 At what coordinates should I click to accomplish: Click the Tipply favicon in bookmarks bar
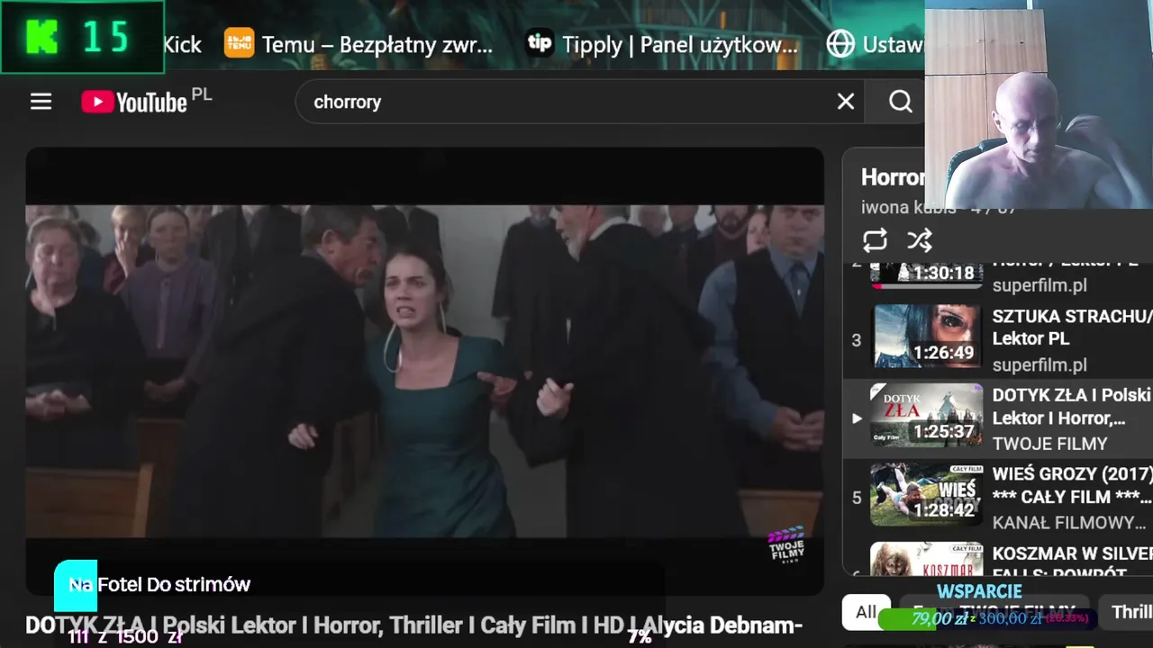point(540,43)
